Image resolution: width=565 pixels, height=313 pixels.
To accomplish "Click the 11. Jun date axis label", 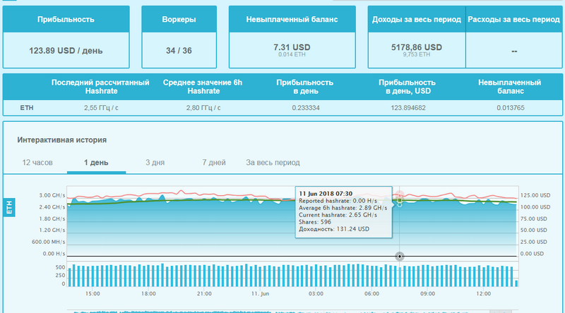I will (x=260, y=293).
